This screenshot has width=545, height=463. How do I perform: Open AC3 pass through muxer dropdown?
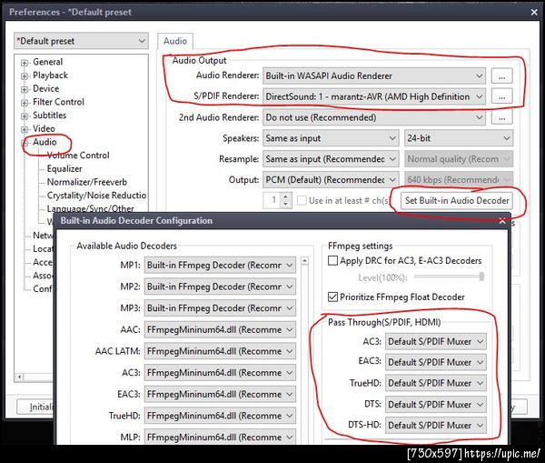pos(436,341)
